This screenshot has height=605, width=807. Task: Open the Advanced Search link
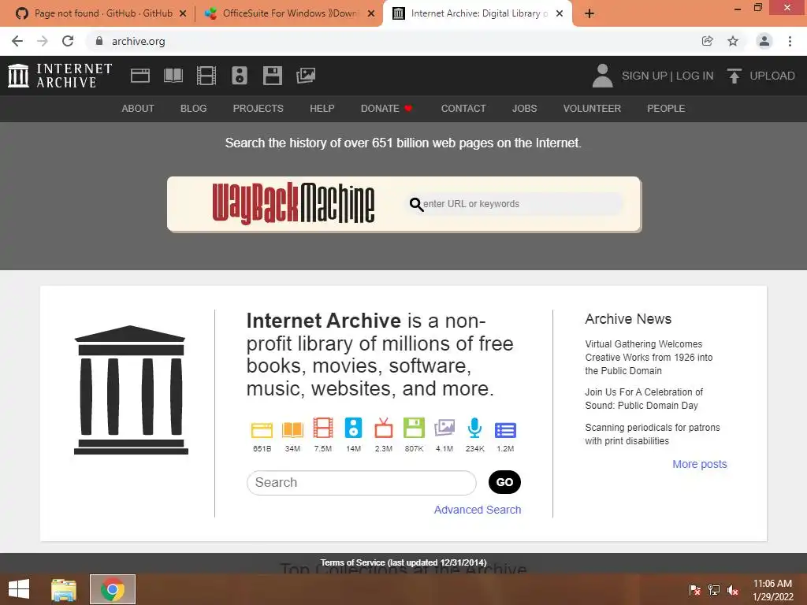click(477, 510)
